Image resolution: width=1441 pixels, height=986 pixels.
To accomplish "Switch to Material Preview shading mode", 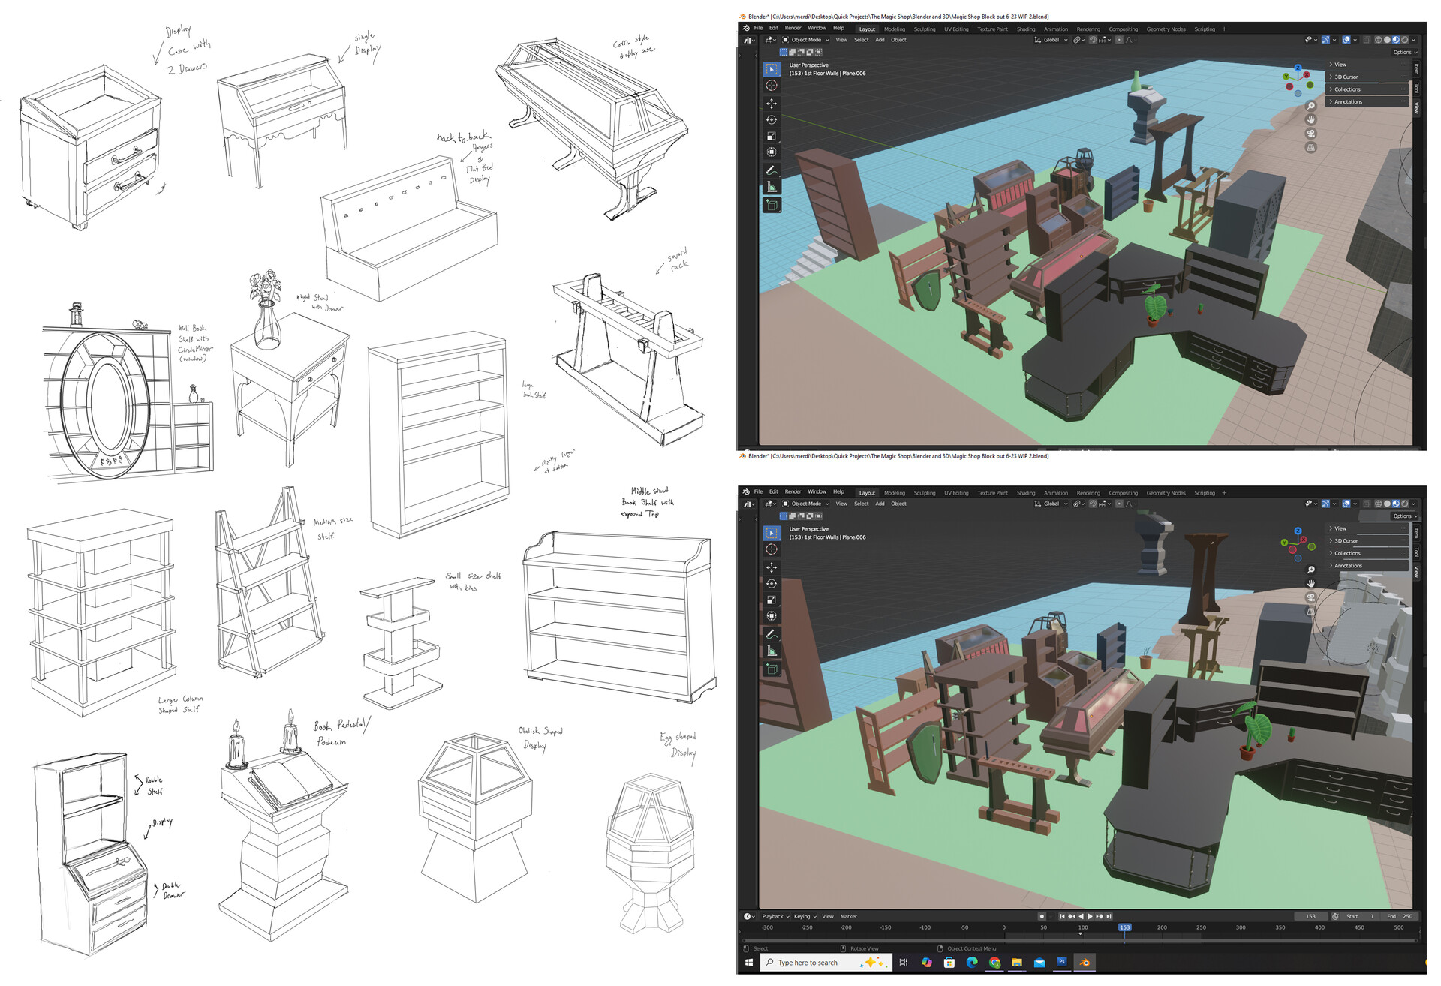I will pos(1396,40).
